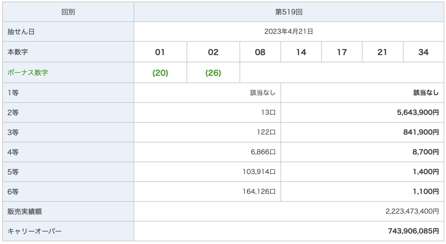446x244 pixels.
Task: Click bonus number (26)
Action: (x=213, y=73)
